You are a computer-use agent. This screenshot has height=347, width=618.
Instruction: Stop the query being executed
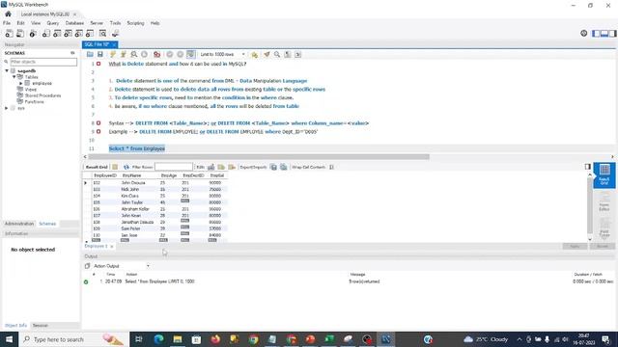pos(144,54)
